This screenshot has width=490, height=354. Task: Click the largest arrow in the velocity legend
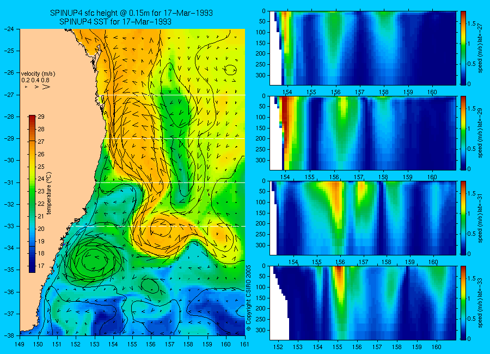click(x=46, y=87)
